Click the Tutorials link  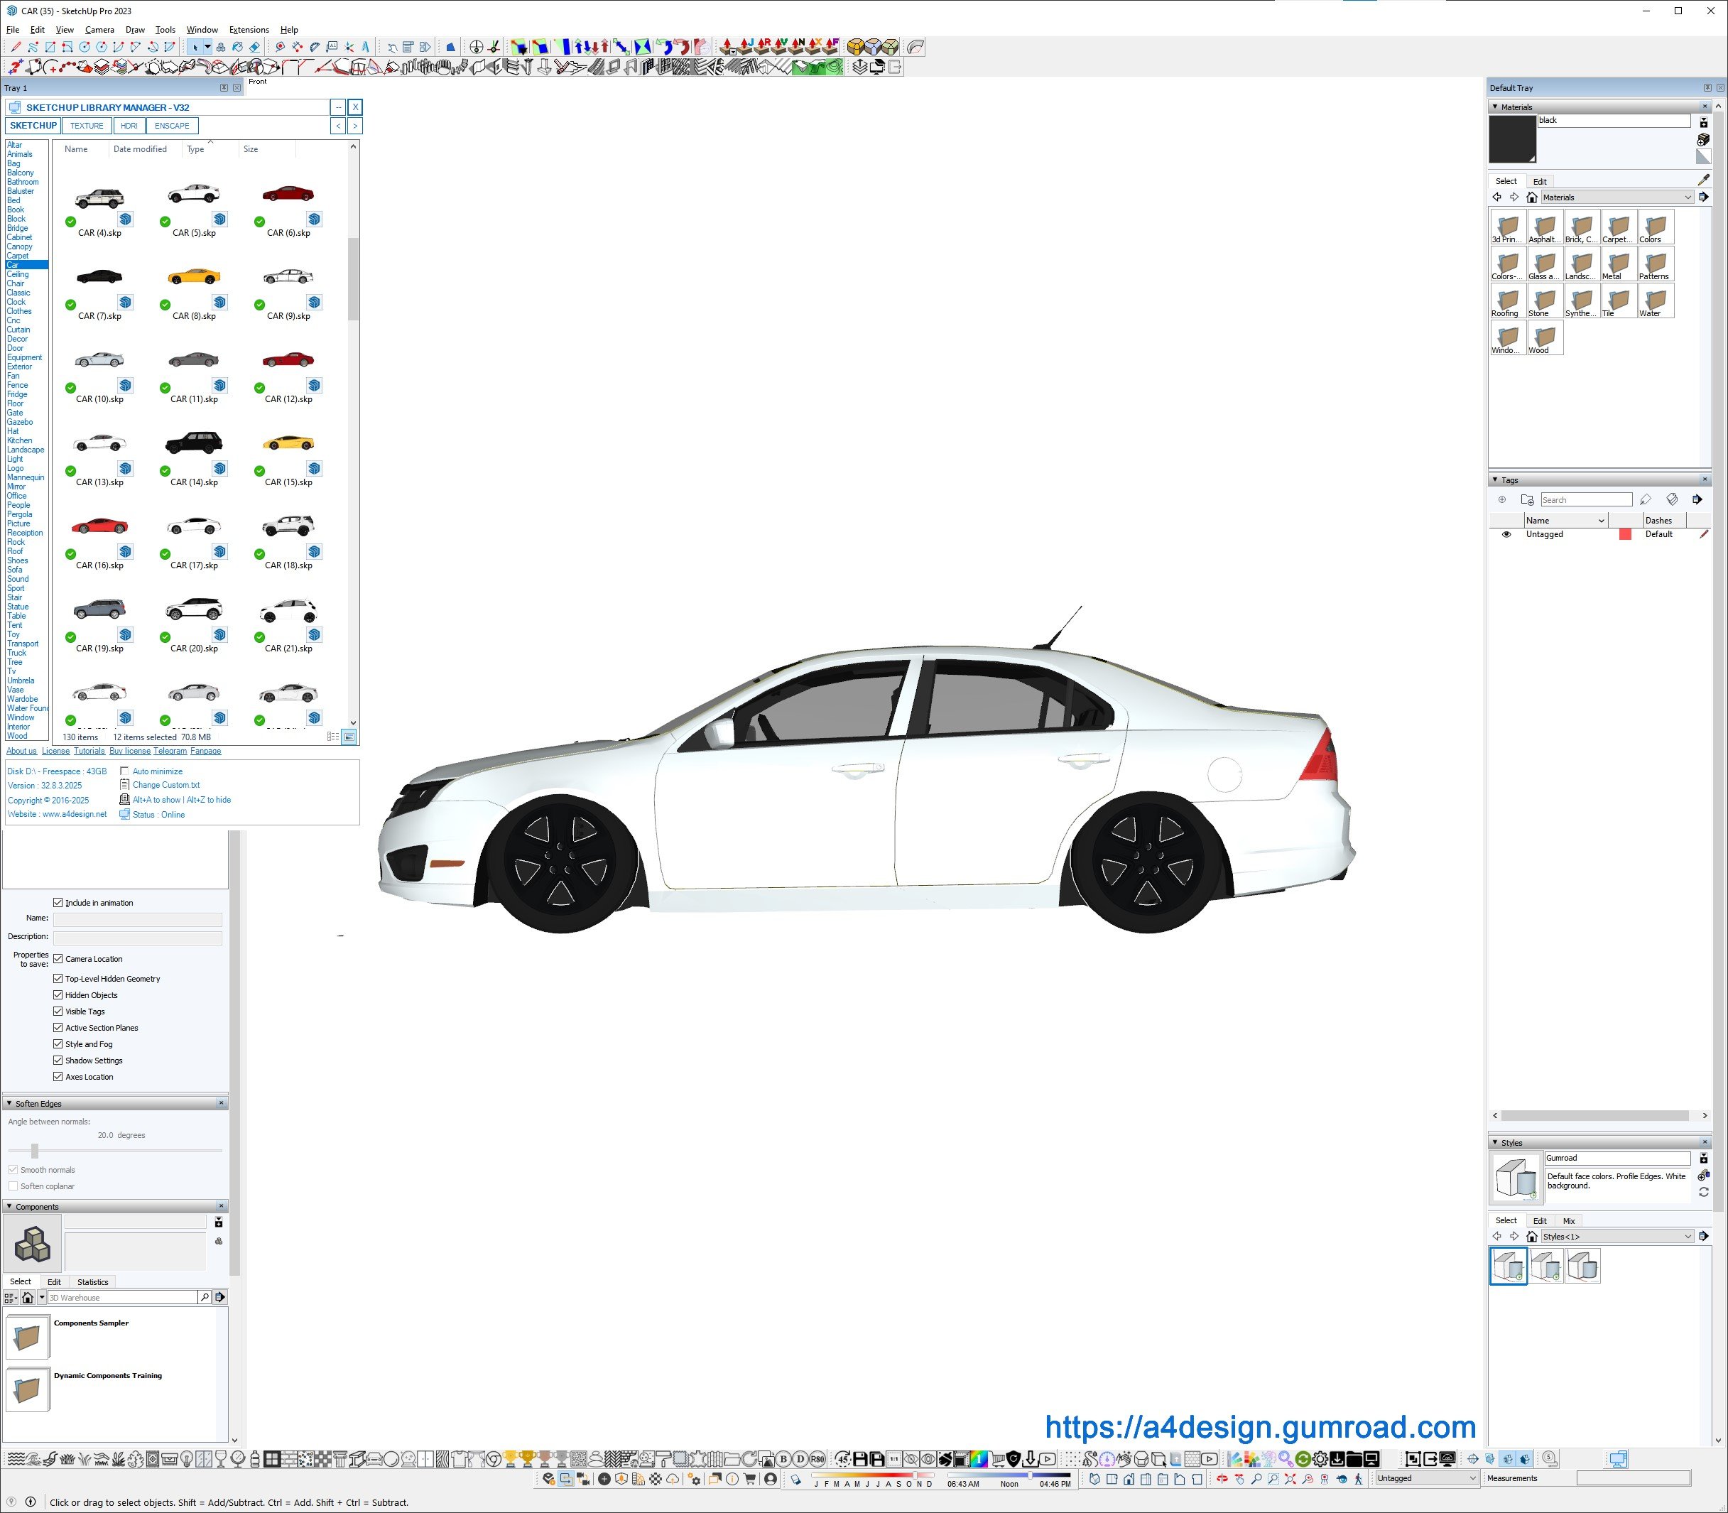89,751
